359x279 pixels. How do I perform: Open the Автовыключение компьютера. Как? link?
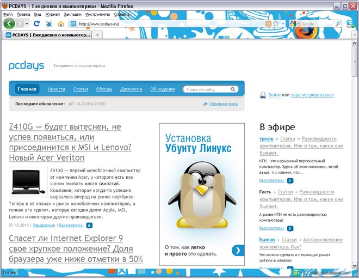click(301, 243)
